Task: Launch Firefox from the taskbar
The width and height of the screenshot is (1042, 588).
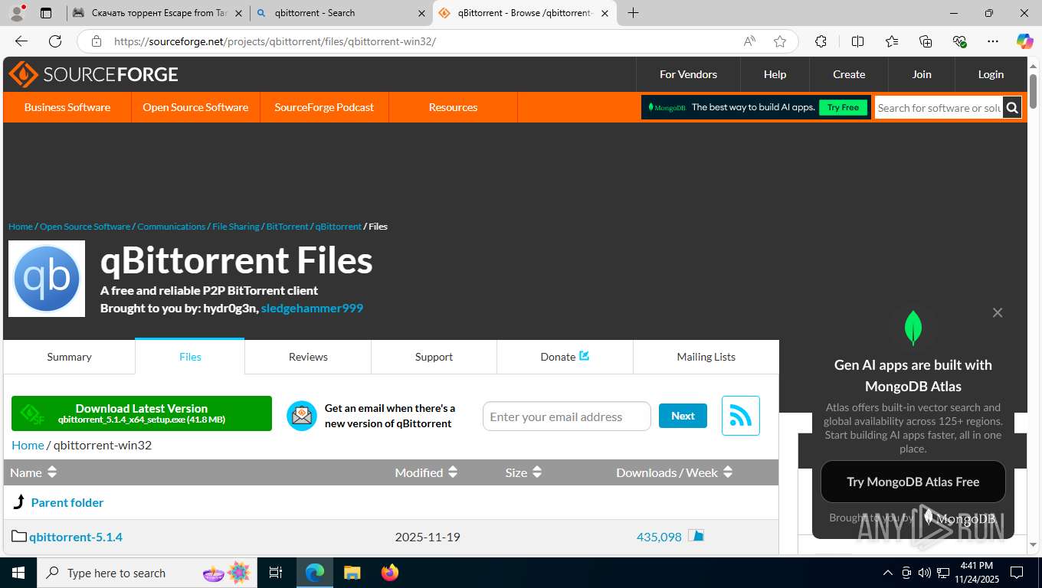Action: pos(390,573)
